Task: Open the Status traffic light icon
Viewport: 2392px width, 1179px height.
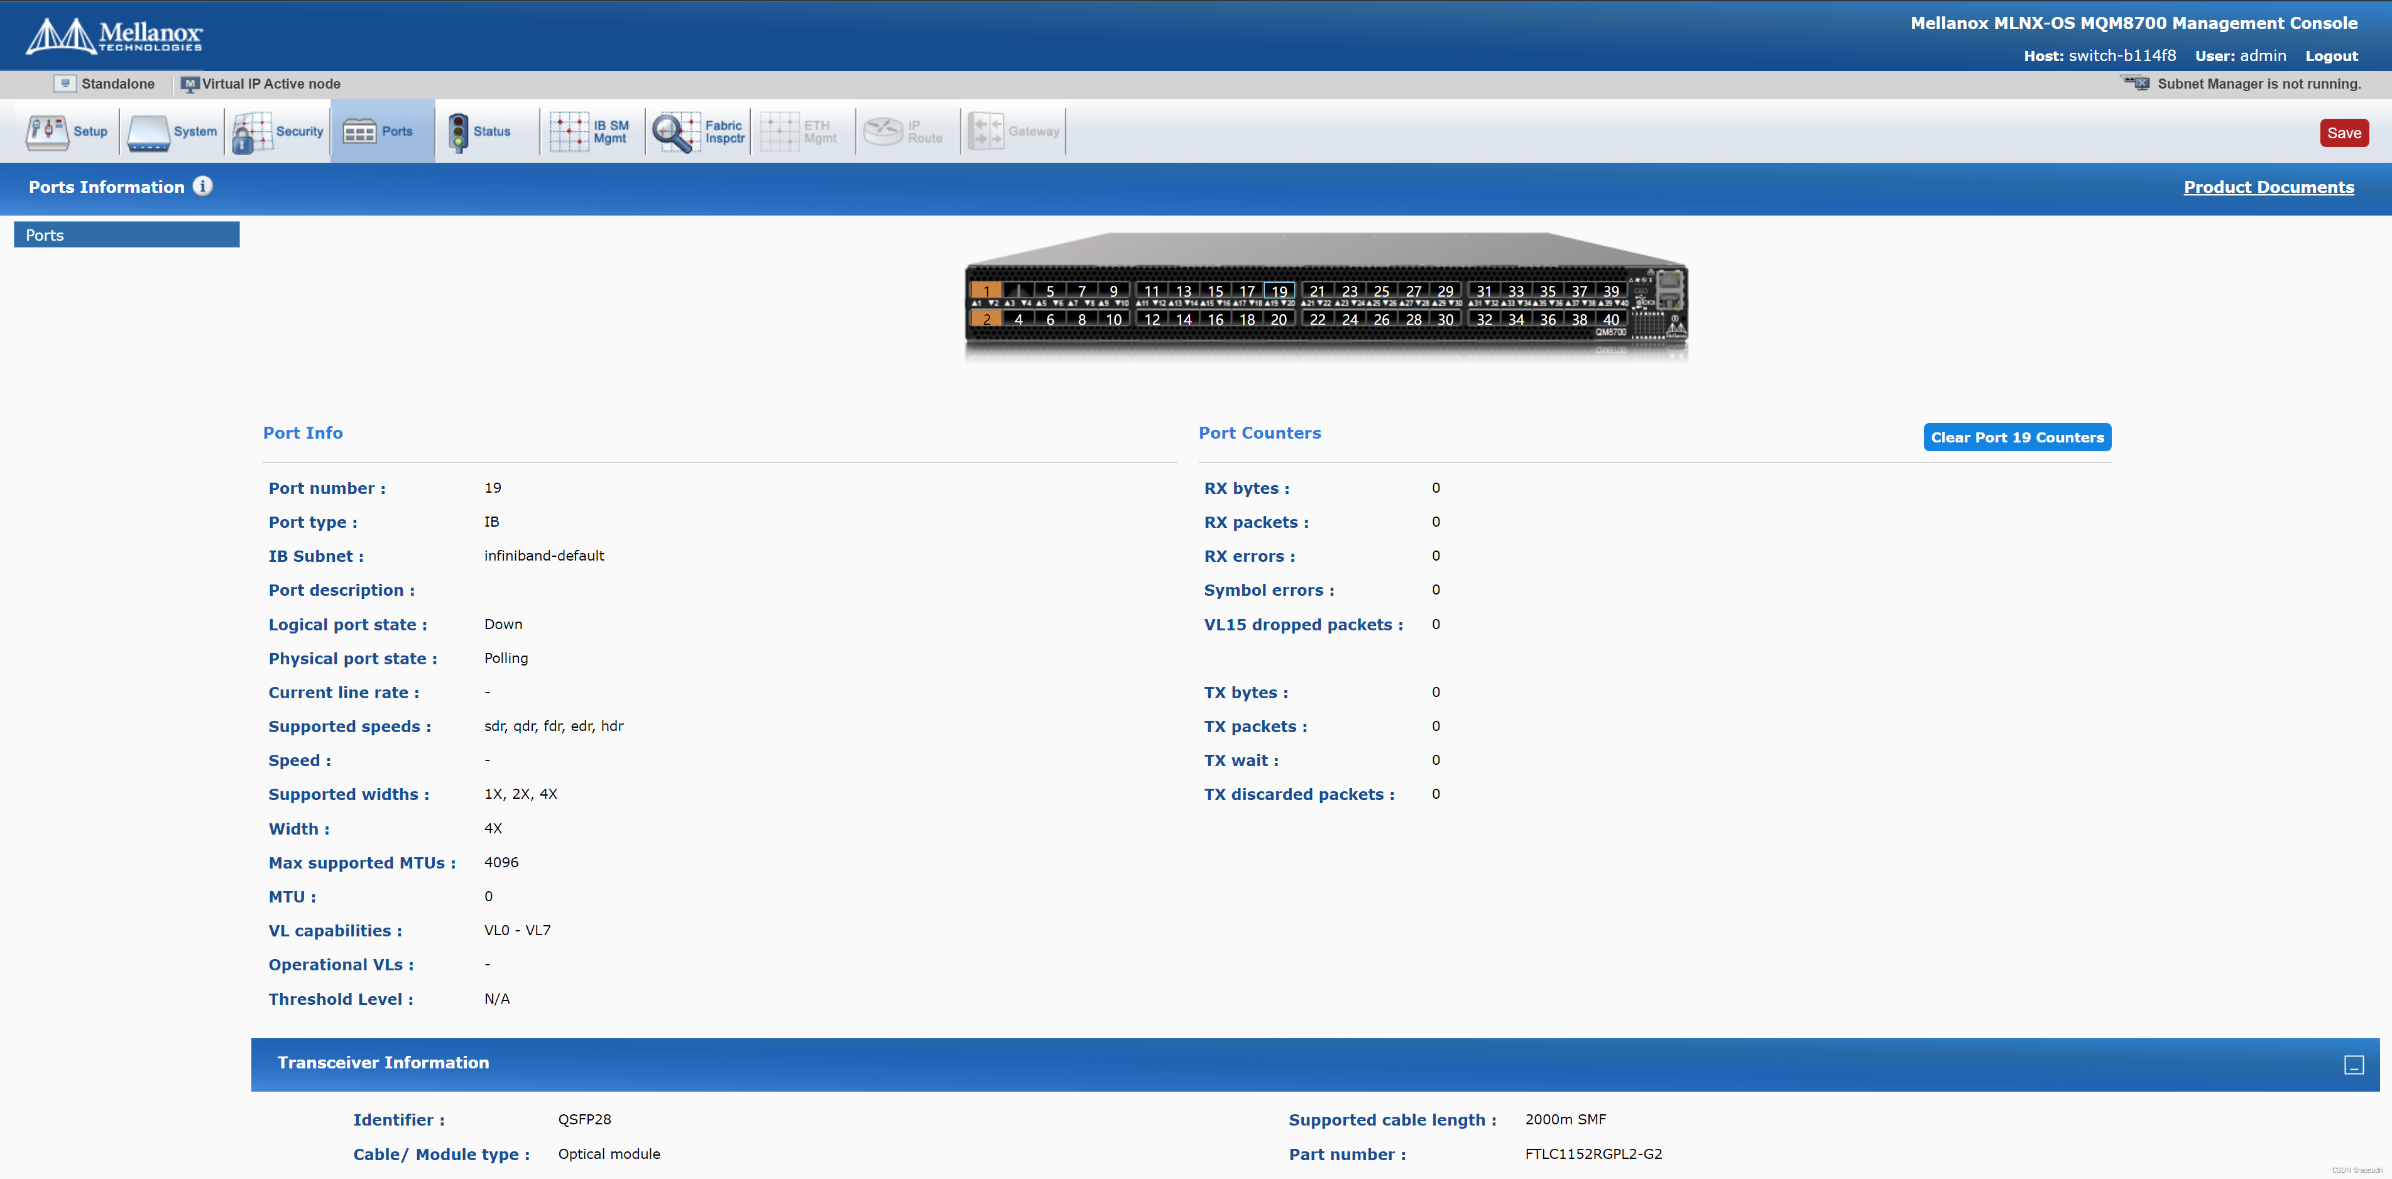Action: (x=458, y=132)
